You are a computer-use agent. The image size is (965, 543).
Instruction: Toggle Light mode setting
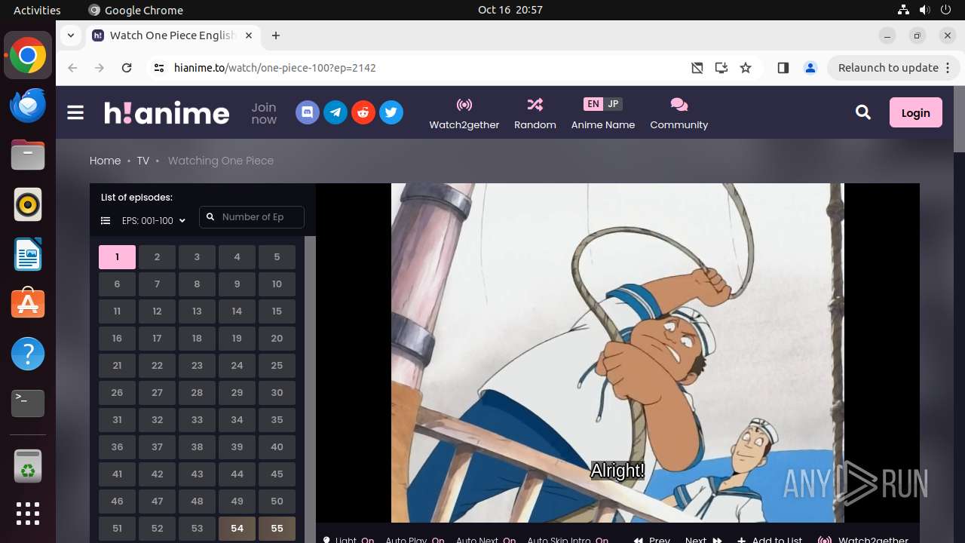(348, 539)
